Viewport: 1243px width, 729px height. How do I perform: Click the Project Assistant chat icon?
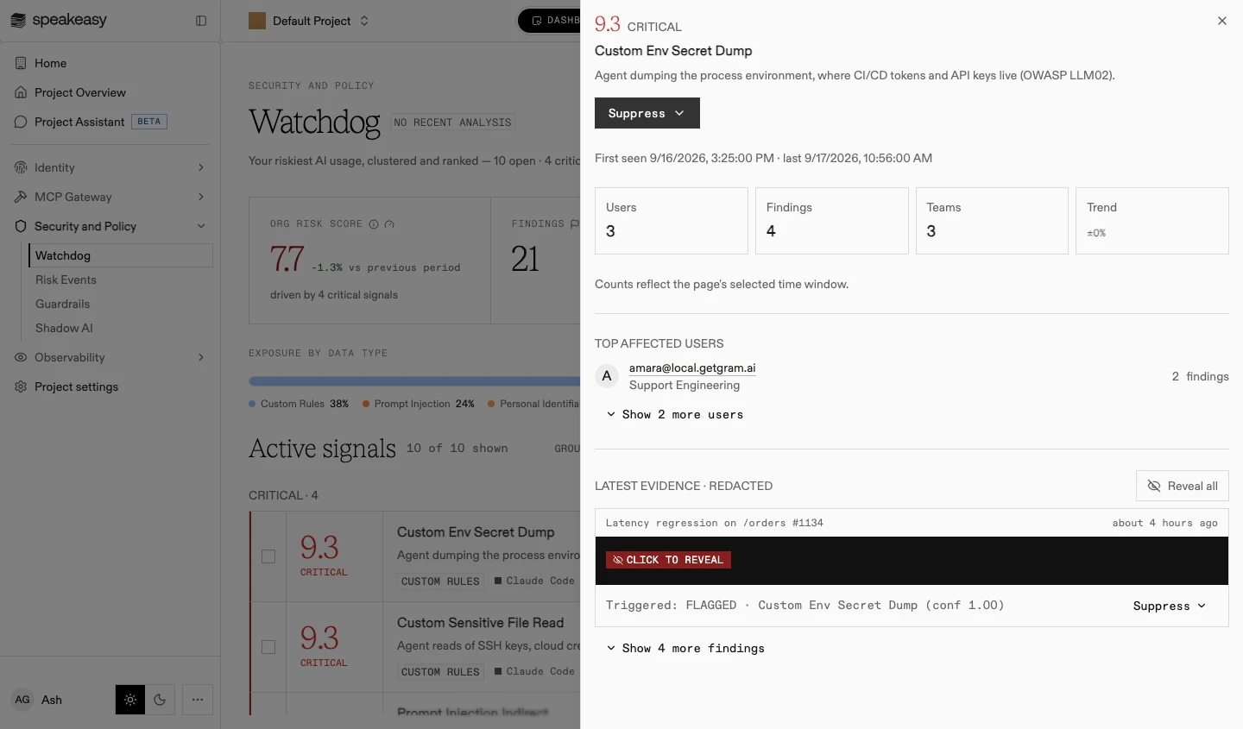tap(21, 122)
